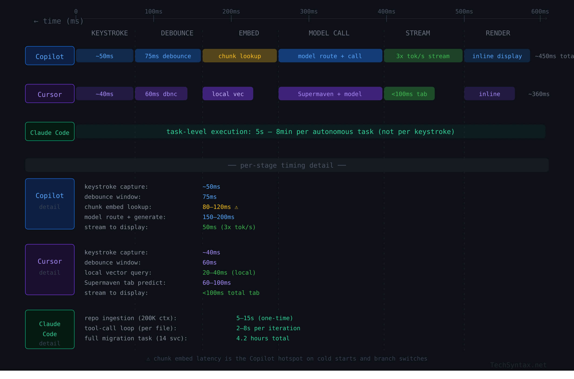
Task: Click the <100ms tab stream block
Action: click(409, 94)
